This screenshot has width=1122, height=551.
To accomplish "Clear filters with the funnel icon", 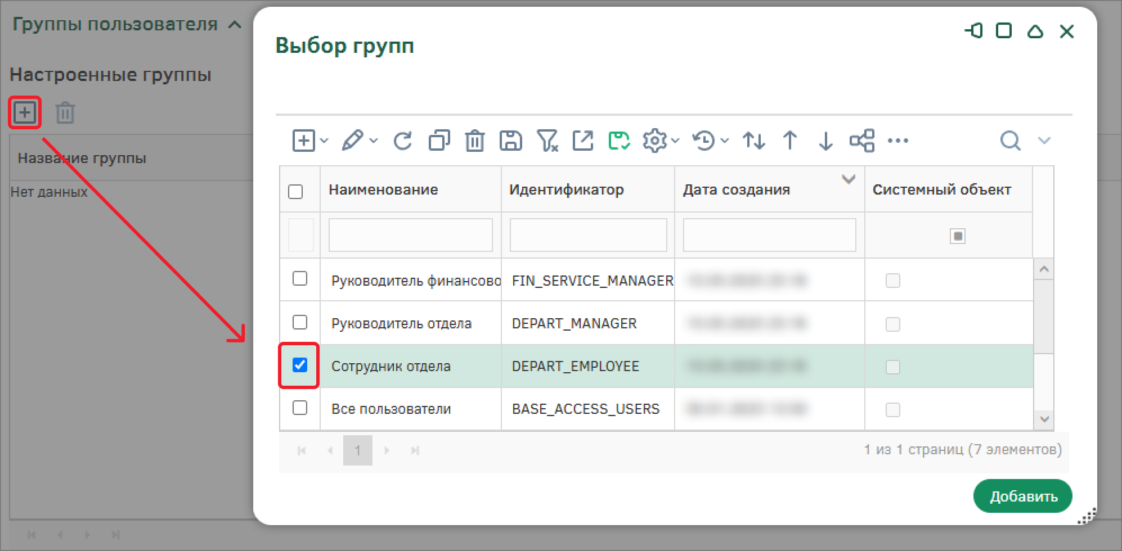I will pyautogui.click(x=546, y=141).
